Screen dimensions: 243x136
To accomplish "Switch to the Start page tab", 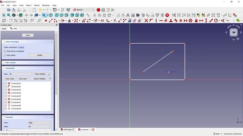I will click(68, 130).
